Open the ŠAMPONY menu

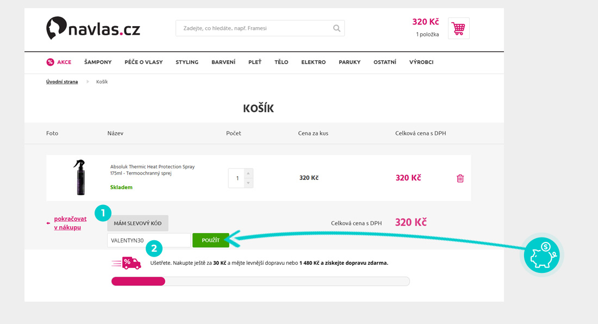pyautogui.click(x=98, y=62)
